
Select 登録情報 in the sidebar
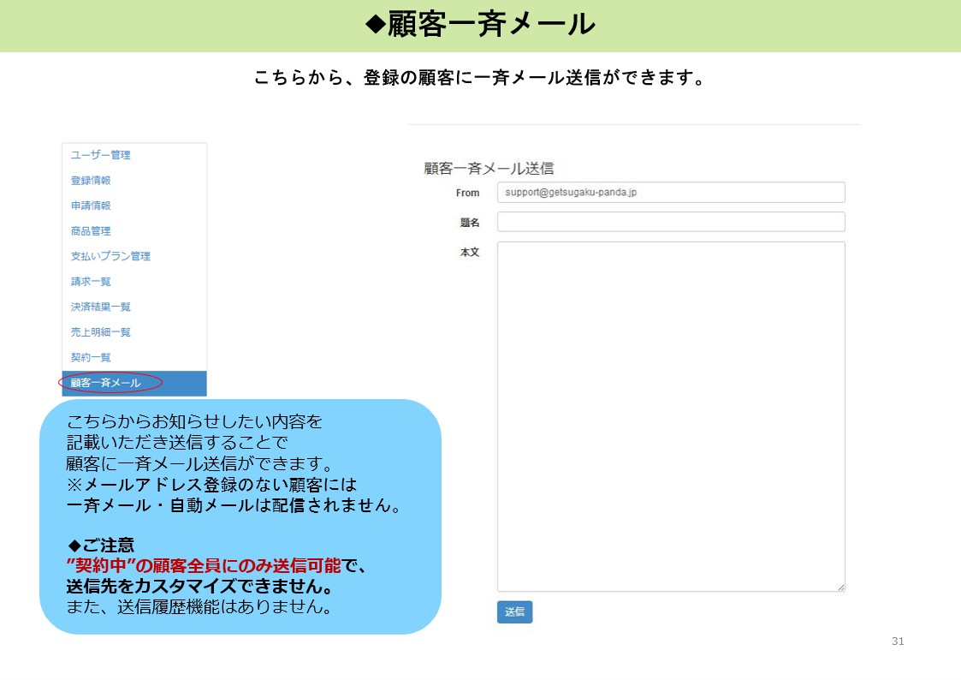(91, 181)
